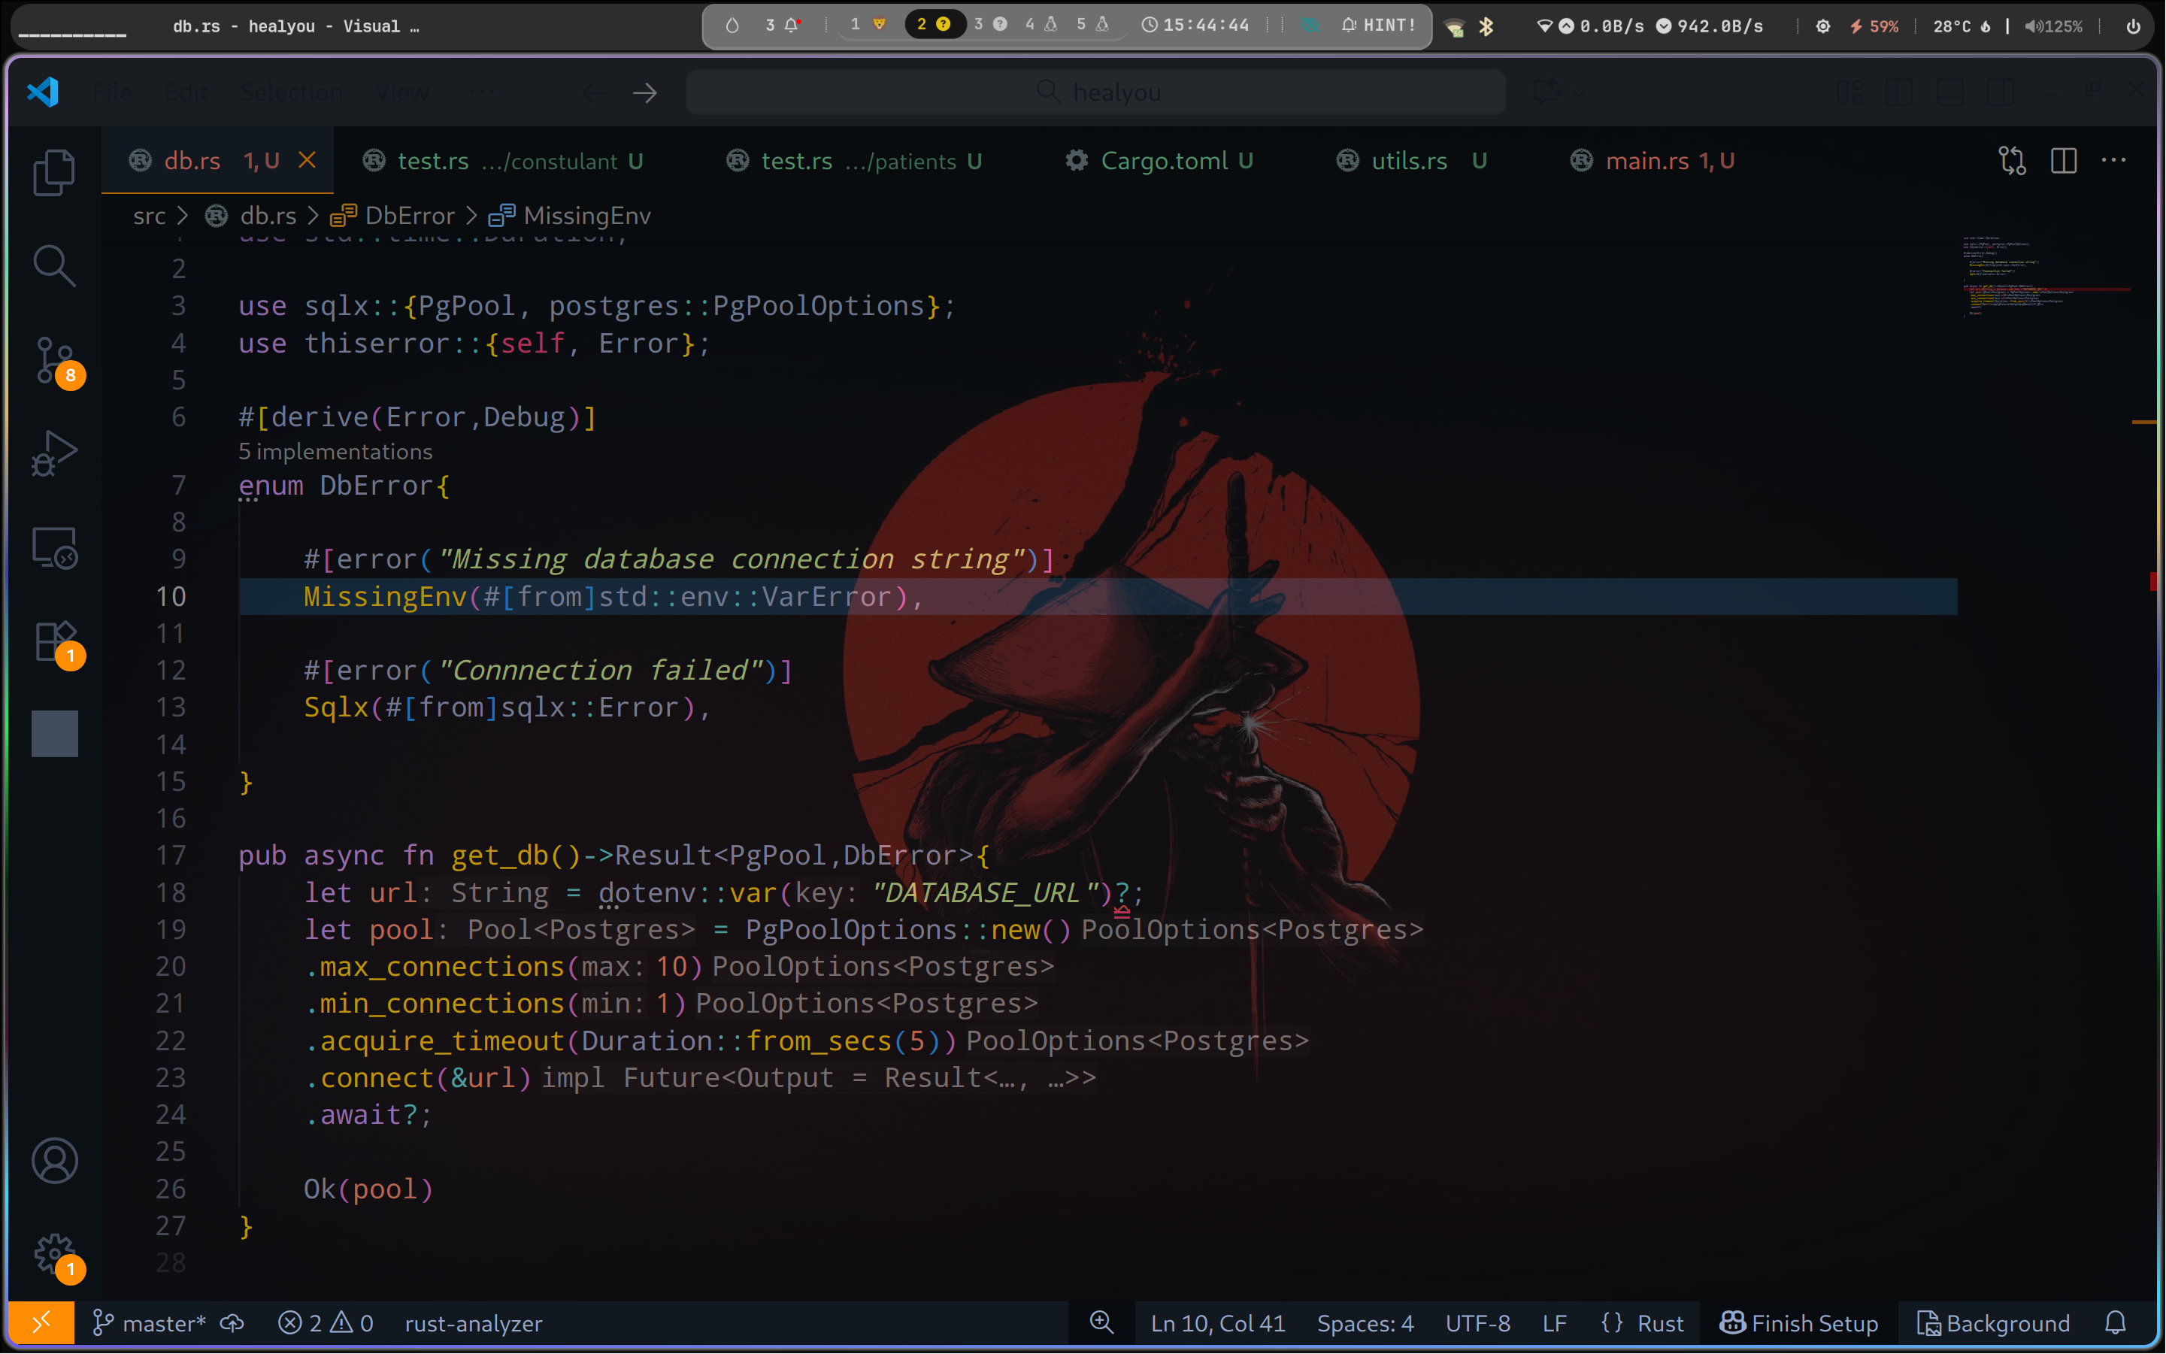
Task: Click the 5 implementations code lens
Action: pos(335,453)
